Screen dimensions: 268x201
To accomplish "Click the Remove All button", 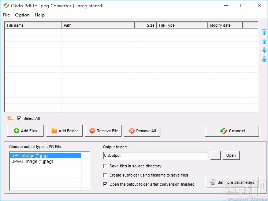I will pos(142,131).
